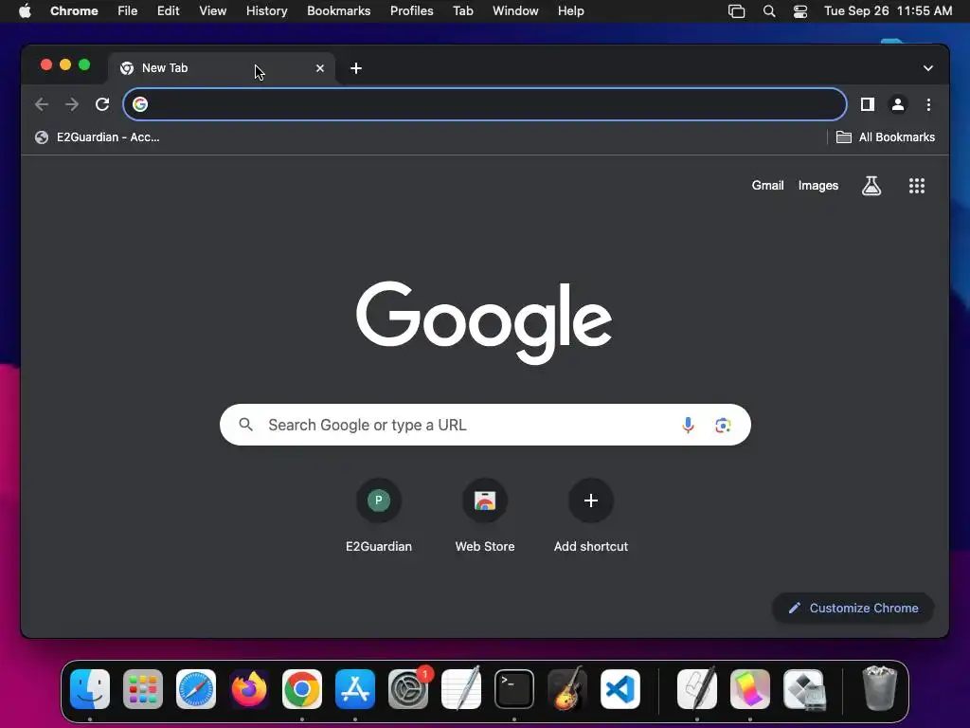The height and width of the screenshot is (728, 970).
Task: Open App Store from the dock
Action: tap(355, 689)
